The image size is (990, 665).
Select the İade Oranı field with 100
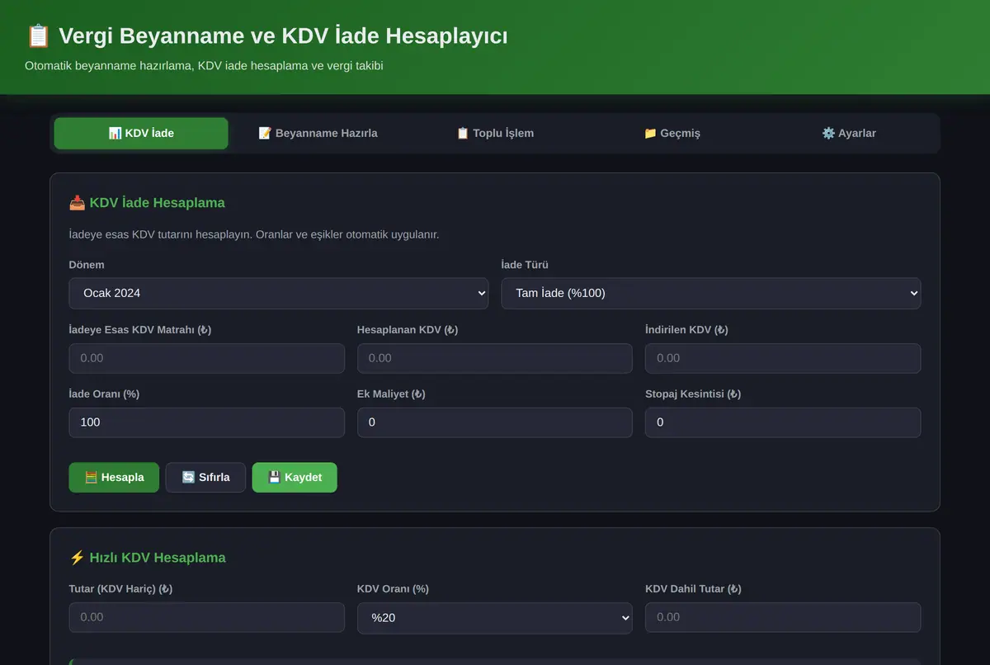coord(207,422)
